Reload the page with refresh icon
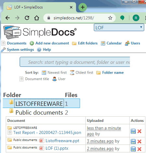Image resolution: width=146 pixels, height=153 pixels. point(27,18)
